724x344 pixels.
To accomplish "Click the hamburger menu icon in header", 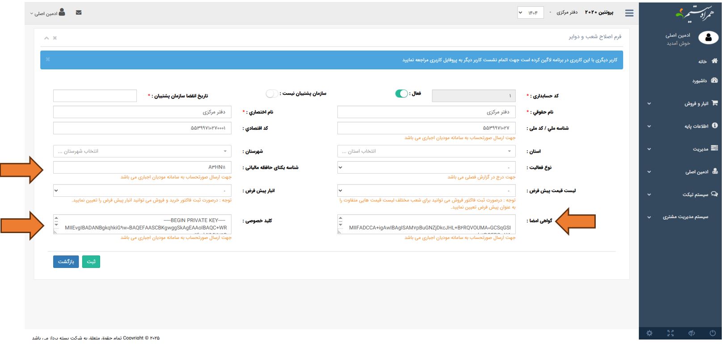I will point(629,13).
